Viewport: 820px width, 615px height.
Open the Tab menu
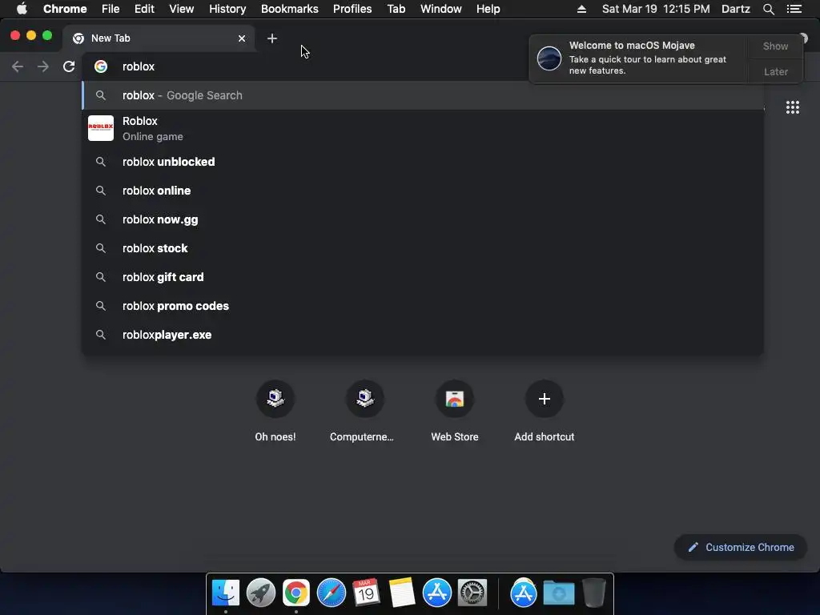[396, 9]
